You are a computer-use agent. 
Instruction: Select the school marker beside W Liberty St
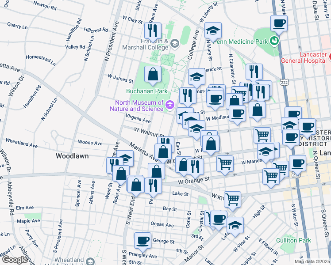click(x=213, y=31)
